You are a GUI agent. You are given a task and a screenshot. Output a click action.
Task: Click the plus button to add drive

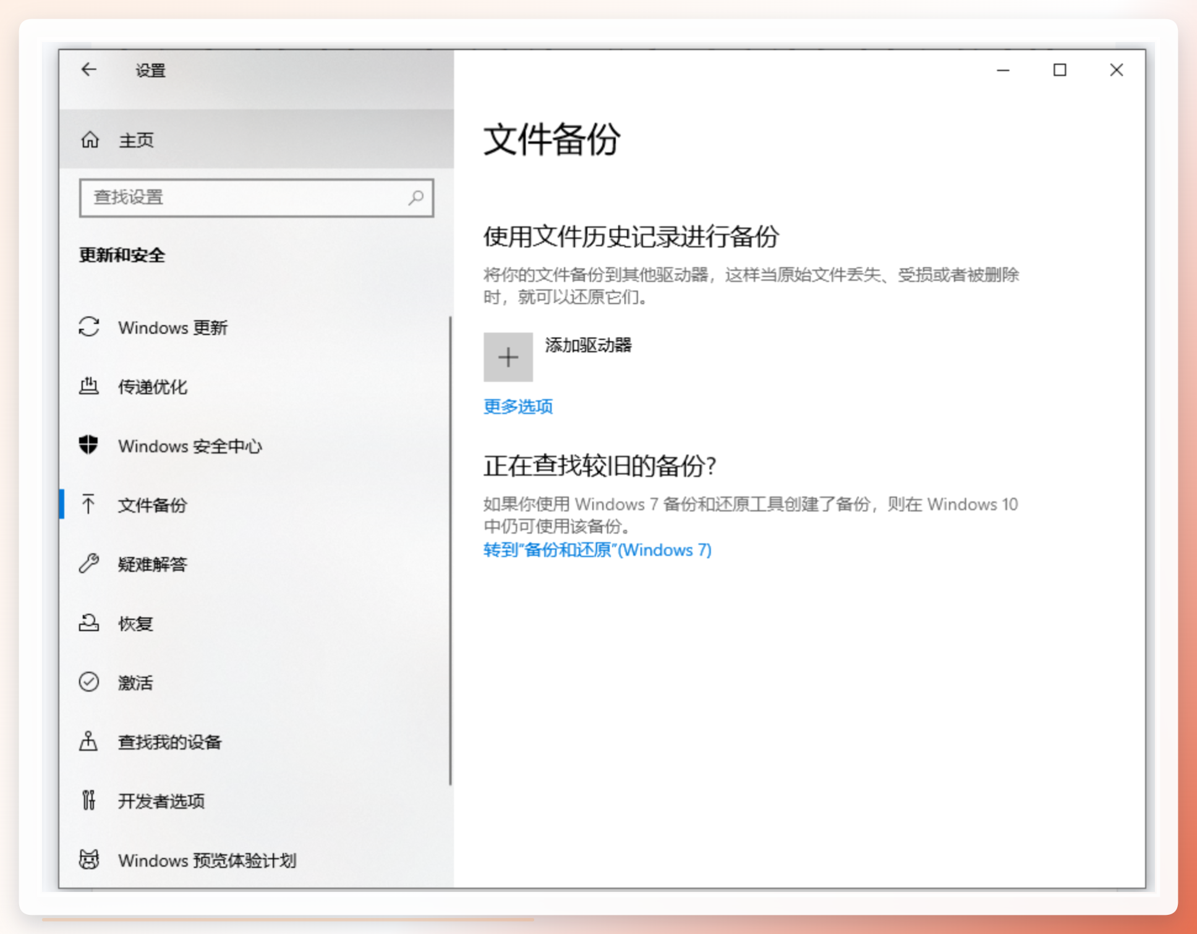pyautogui.click(x=508, y=357)
